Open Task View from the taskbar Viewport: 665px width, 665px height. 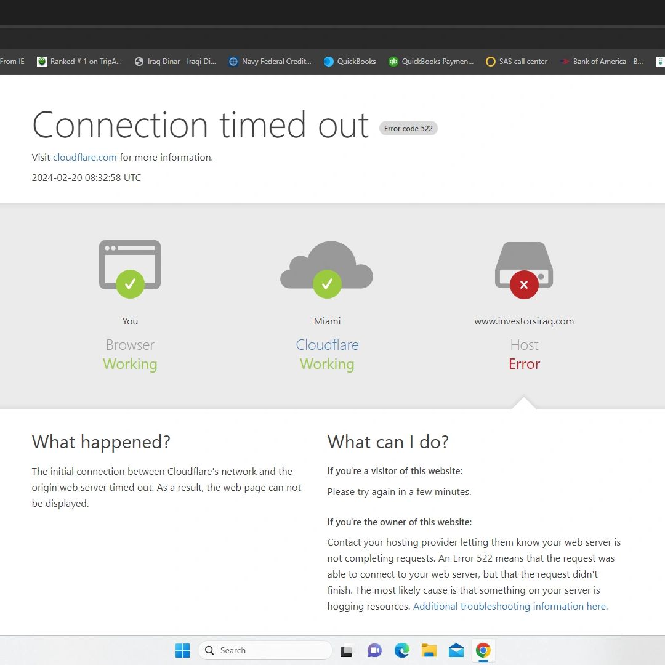click(347, 650)
